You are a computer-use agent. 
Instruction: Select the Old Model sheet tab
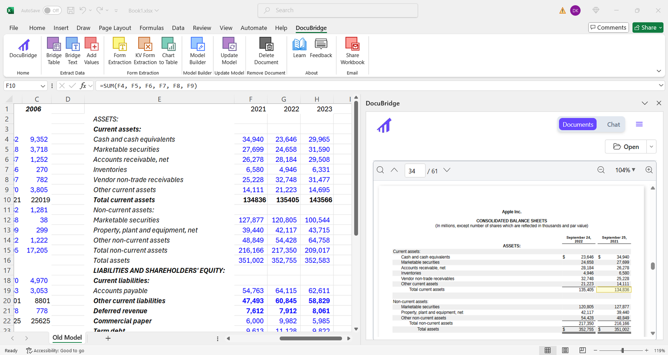tap(67, 338)
